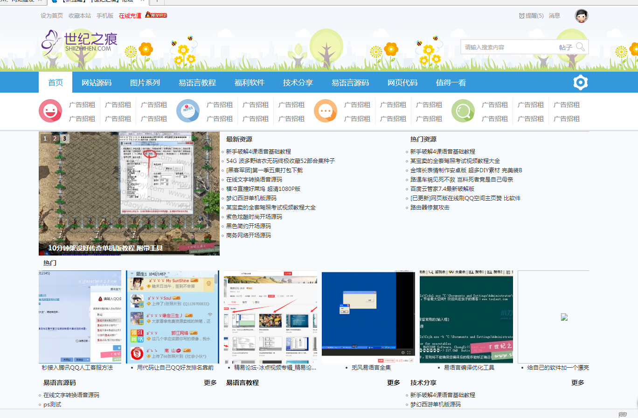Select the 首页 navigation tab
Screen dimensions: 638x418
[55, 82]
